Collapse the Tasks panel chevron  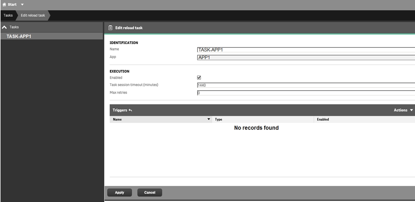pos(5,27)
